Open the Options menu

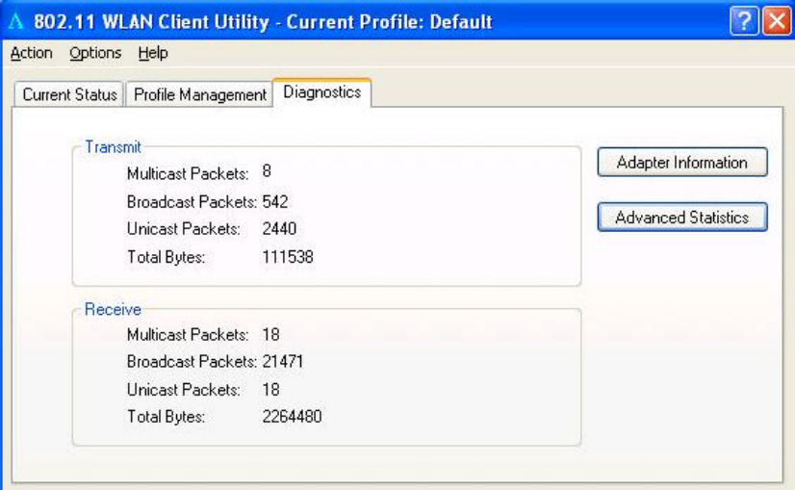point(95,53)
